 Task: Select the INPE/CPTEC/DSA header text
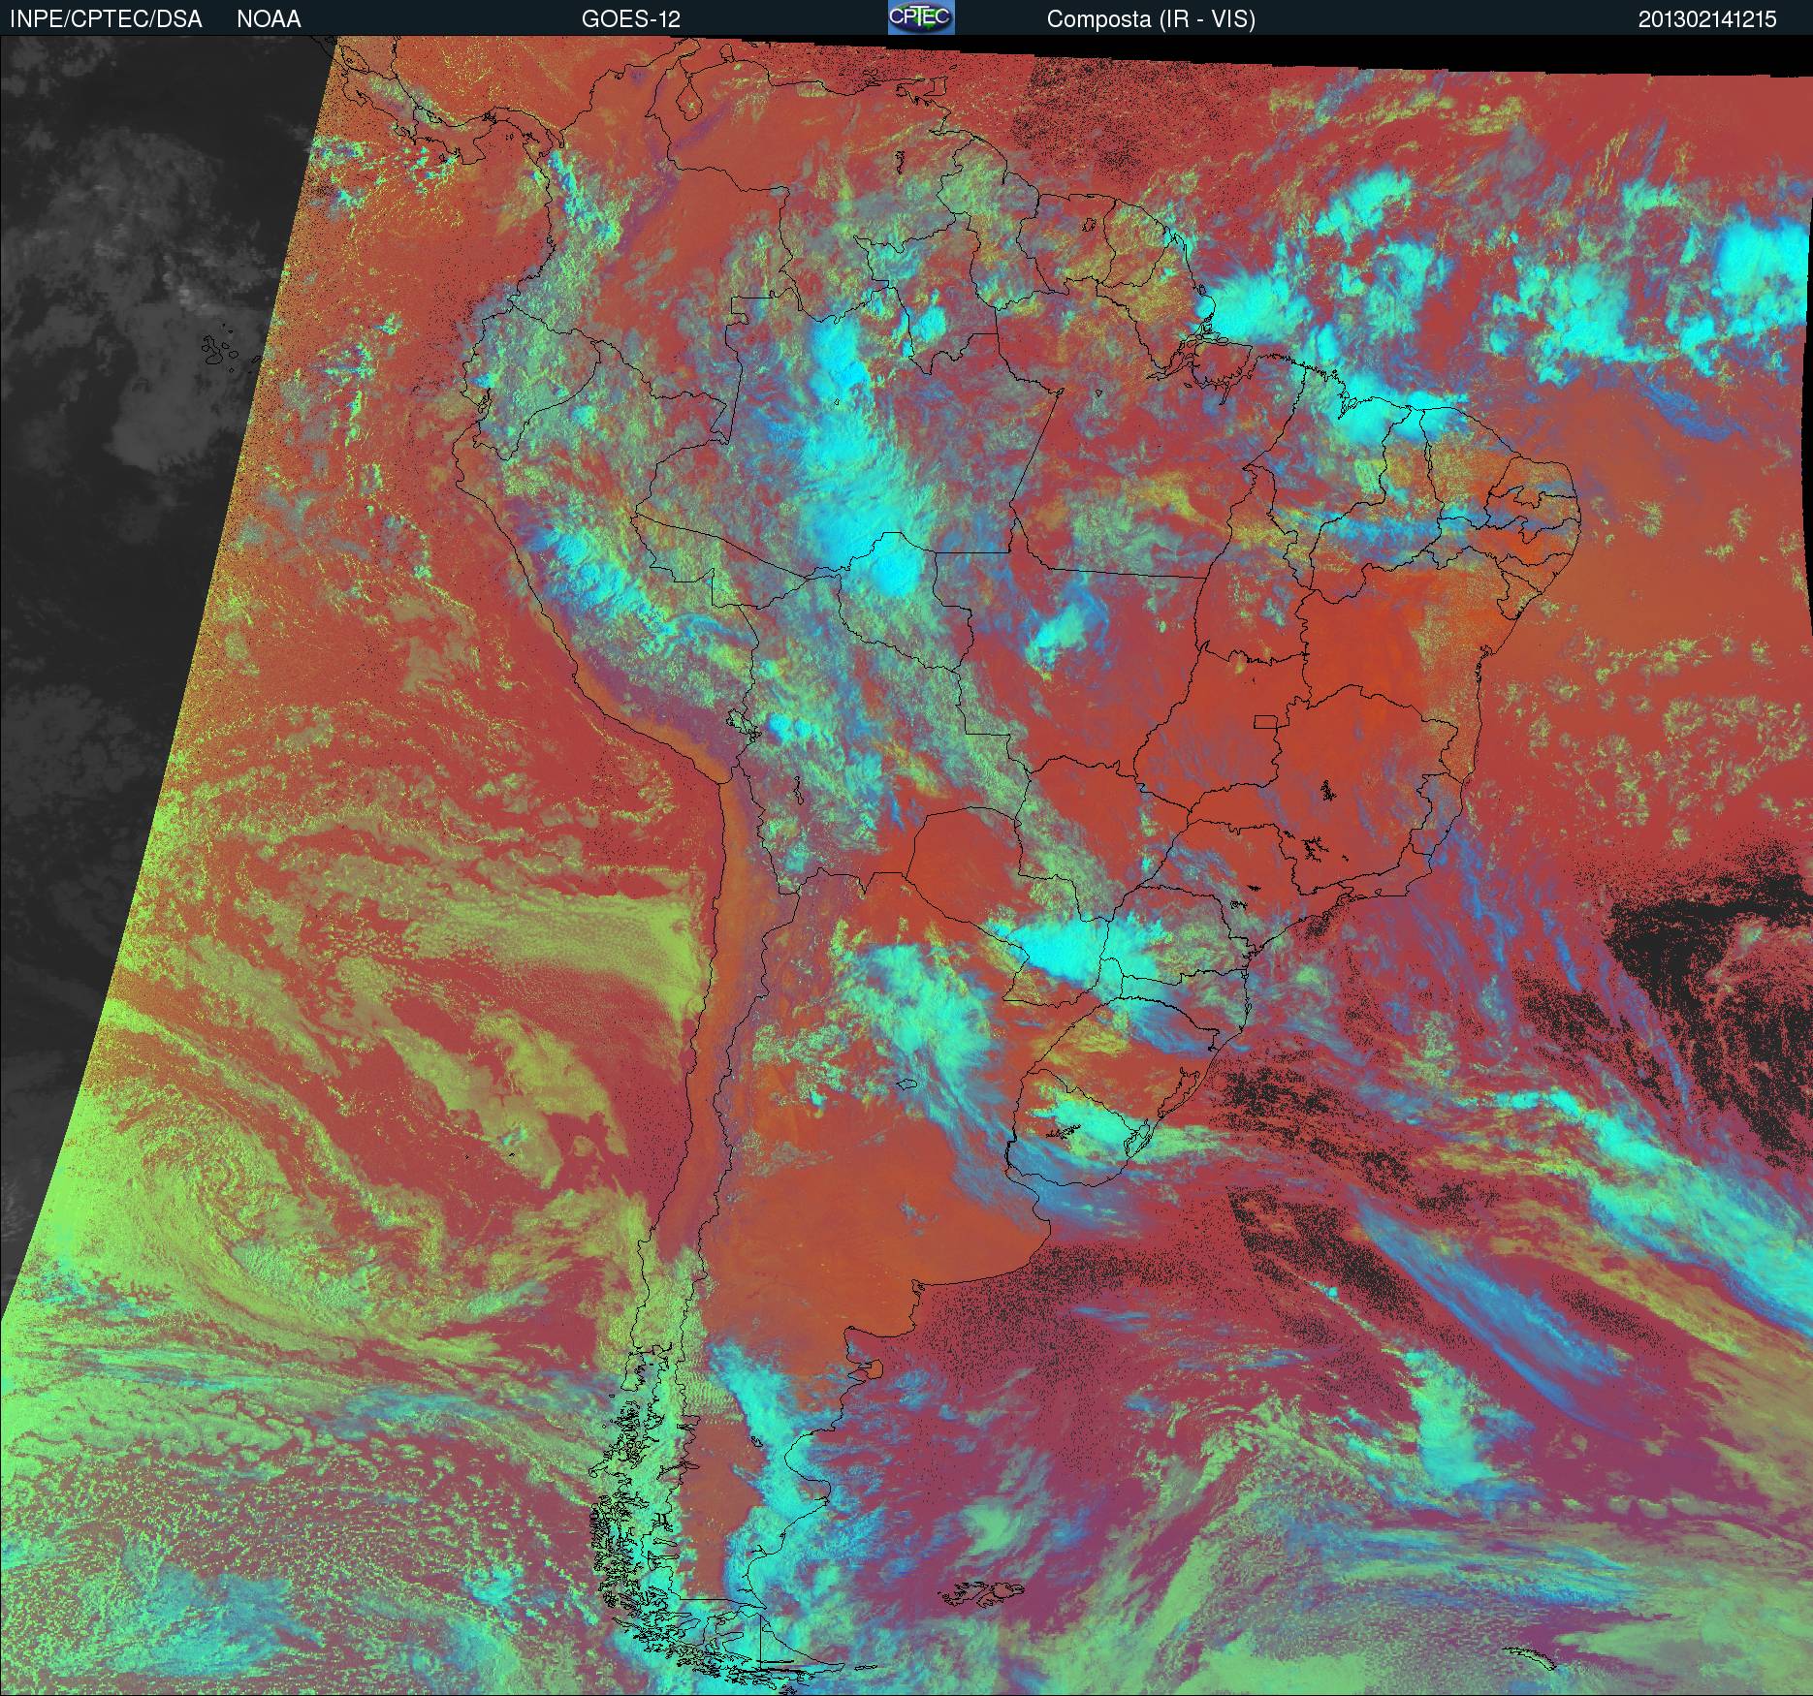click(x=106, y=19)
